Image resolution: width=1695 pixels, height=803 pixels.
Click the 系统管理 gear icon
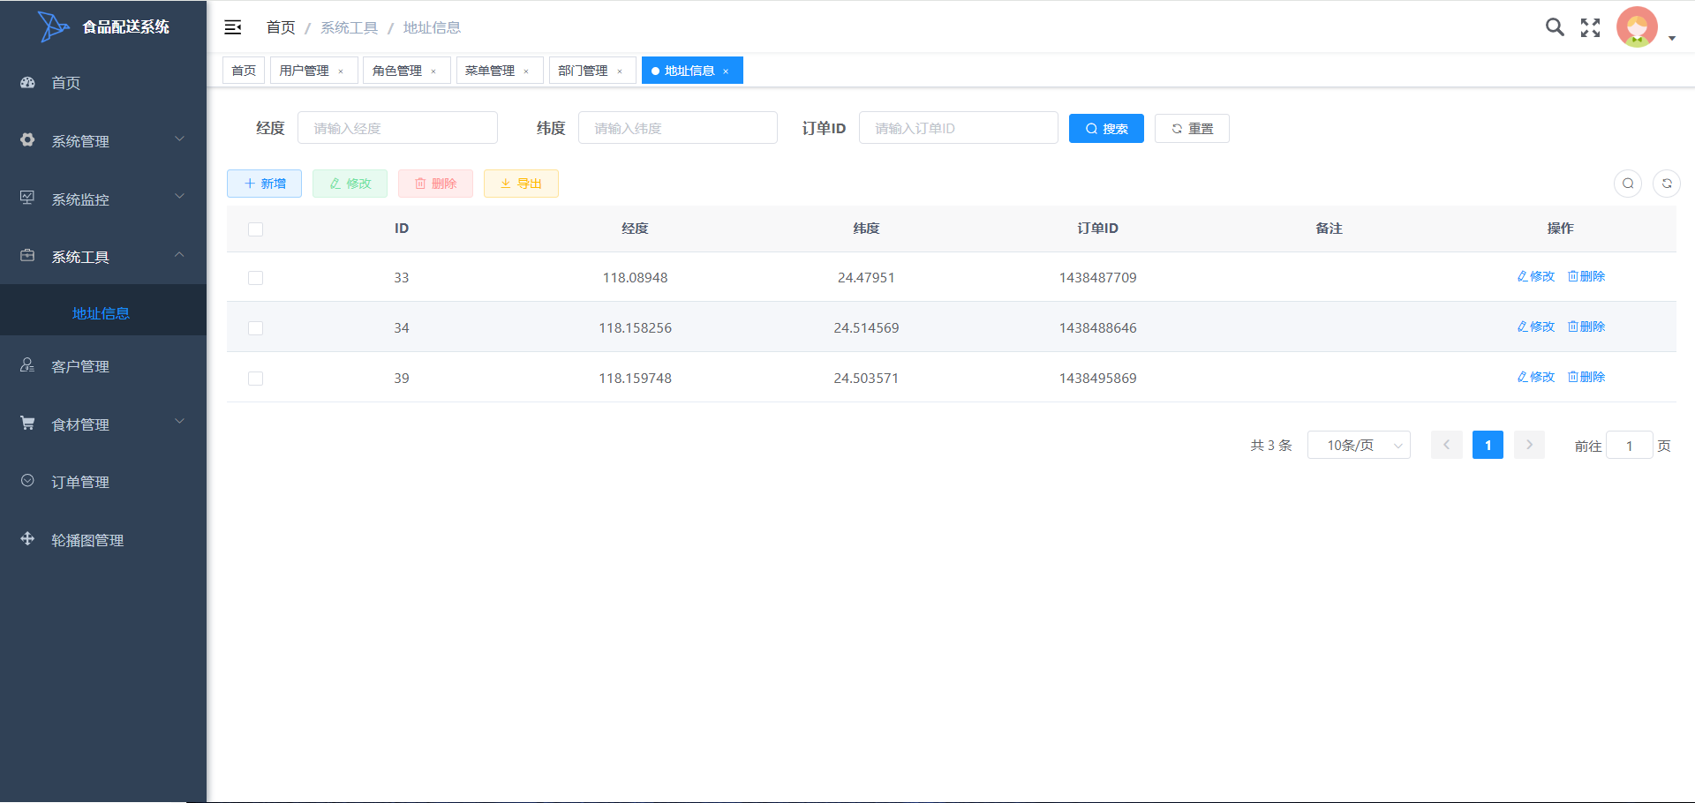coord(27,139)
